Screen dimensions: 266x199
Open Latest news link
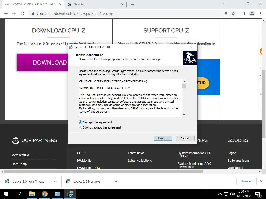(136, 153)
